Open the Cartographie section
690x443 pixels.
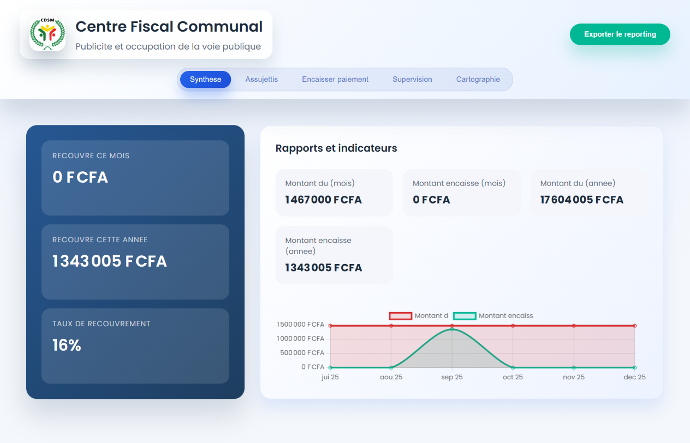click(478, 79)
